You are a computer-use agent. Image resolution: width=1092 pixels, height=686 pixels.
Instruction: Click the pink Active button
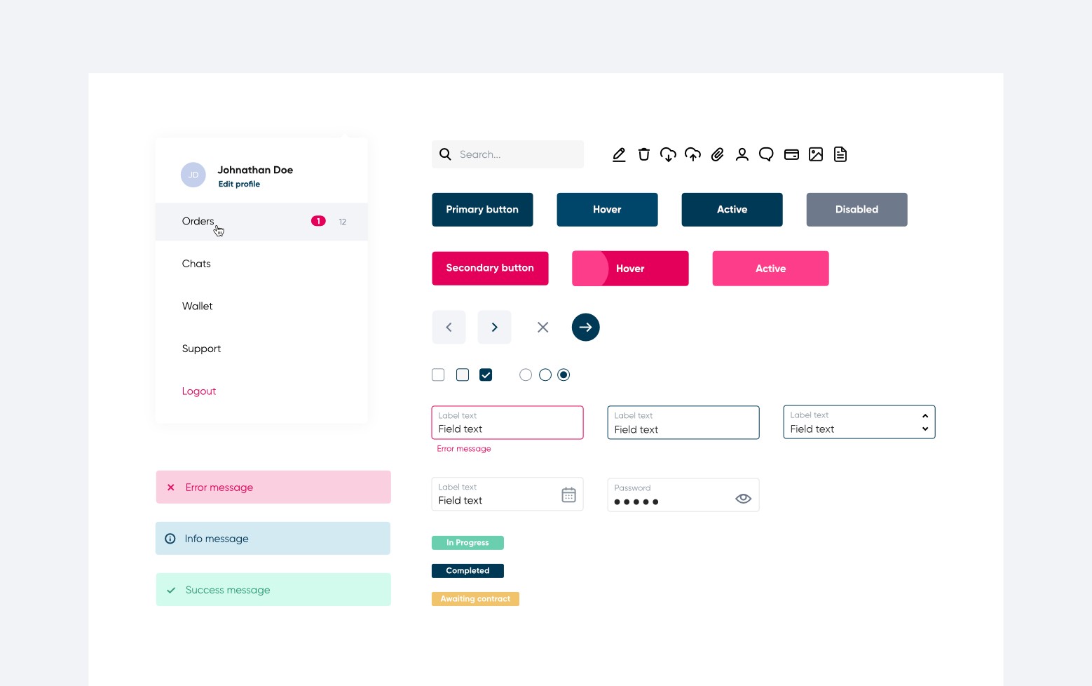tap(770, 268)
